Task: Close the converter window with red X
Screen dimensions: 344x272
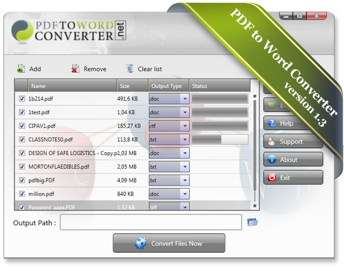Action: point(316,16)
